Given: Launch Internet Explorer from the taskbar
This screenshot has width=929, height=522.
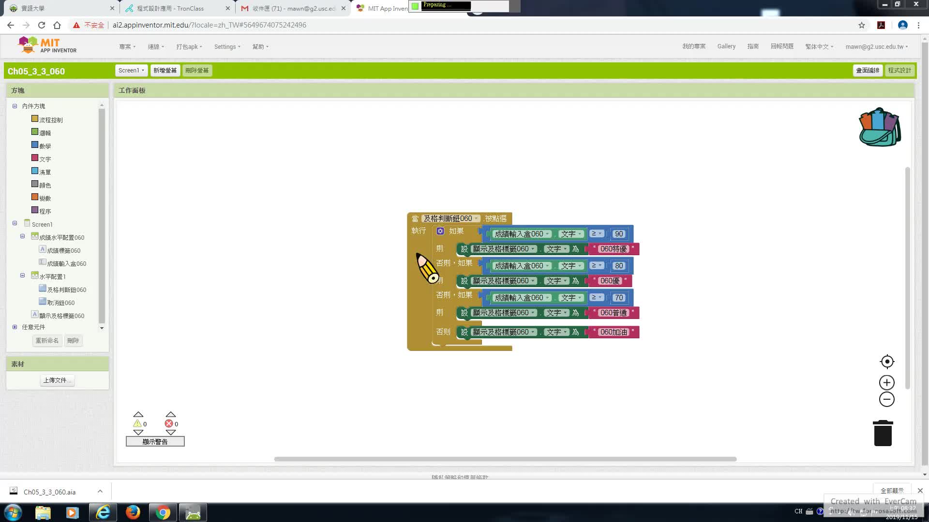Looking at the screenshot, I should click(x=103, y=512).
